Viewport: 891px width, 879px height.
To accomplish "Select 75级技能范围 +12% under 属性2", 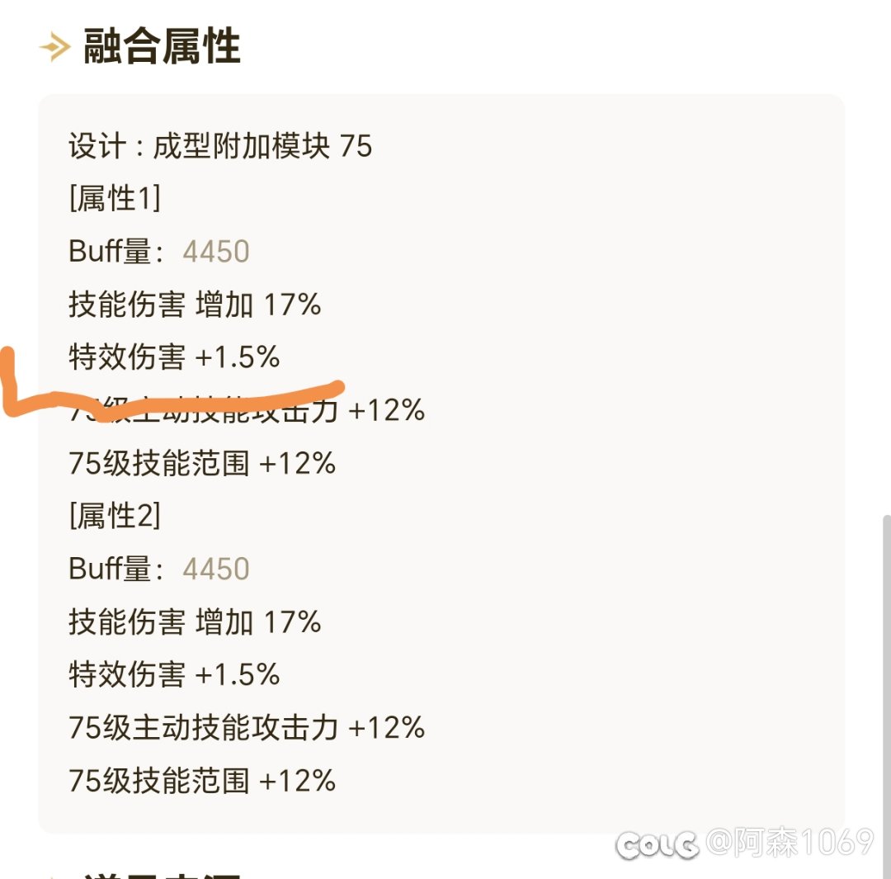I will 202,780.
